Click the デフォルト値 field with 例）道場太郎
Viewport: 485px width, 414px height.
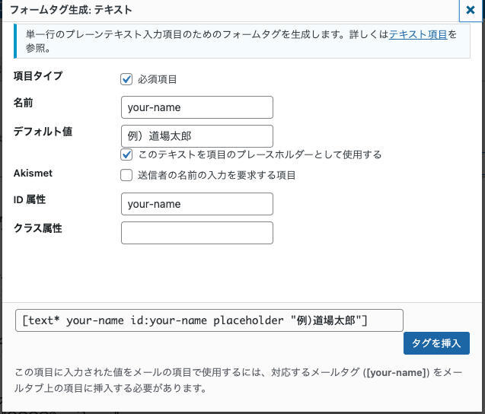pos(197,136)
